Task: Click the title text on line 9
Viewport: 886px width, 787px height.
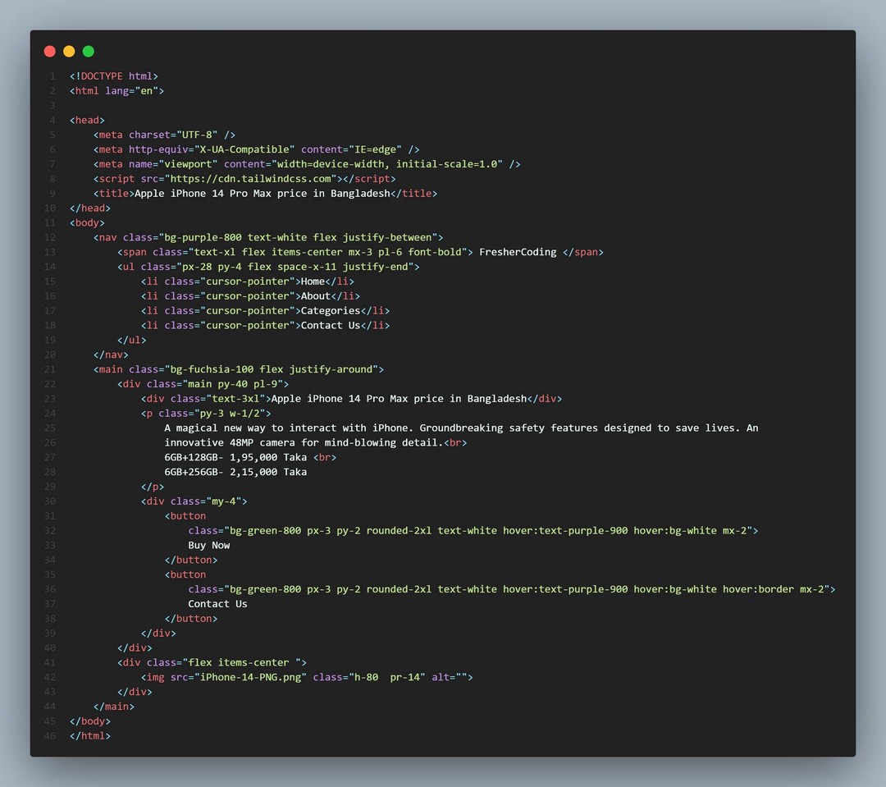Action: (263, 194)
